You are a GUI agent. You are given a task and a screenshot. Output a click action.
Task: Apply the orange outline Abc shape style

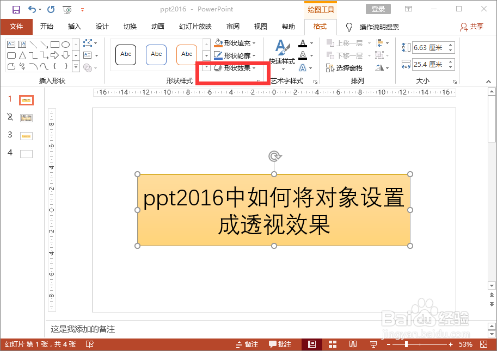[x=187, y=55]
